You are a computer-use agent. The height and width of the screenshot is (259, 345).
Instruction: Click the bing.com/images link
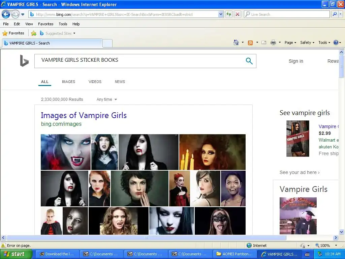coord(61,124)
